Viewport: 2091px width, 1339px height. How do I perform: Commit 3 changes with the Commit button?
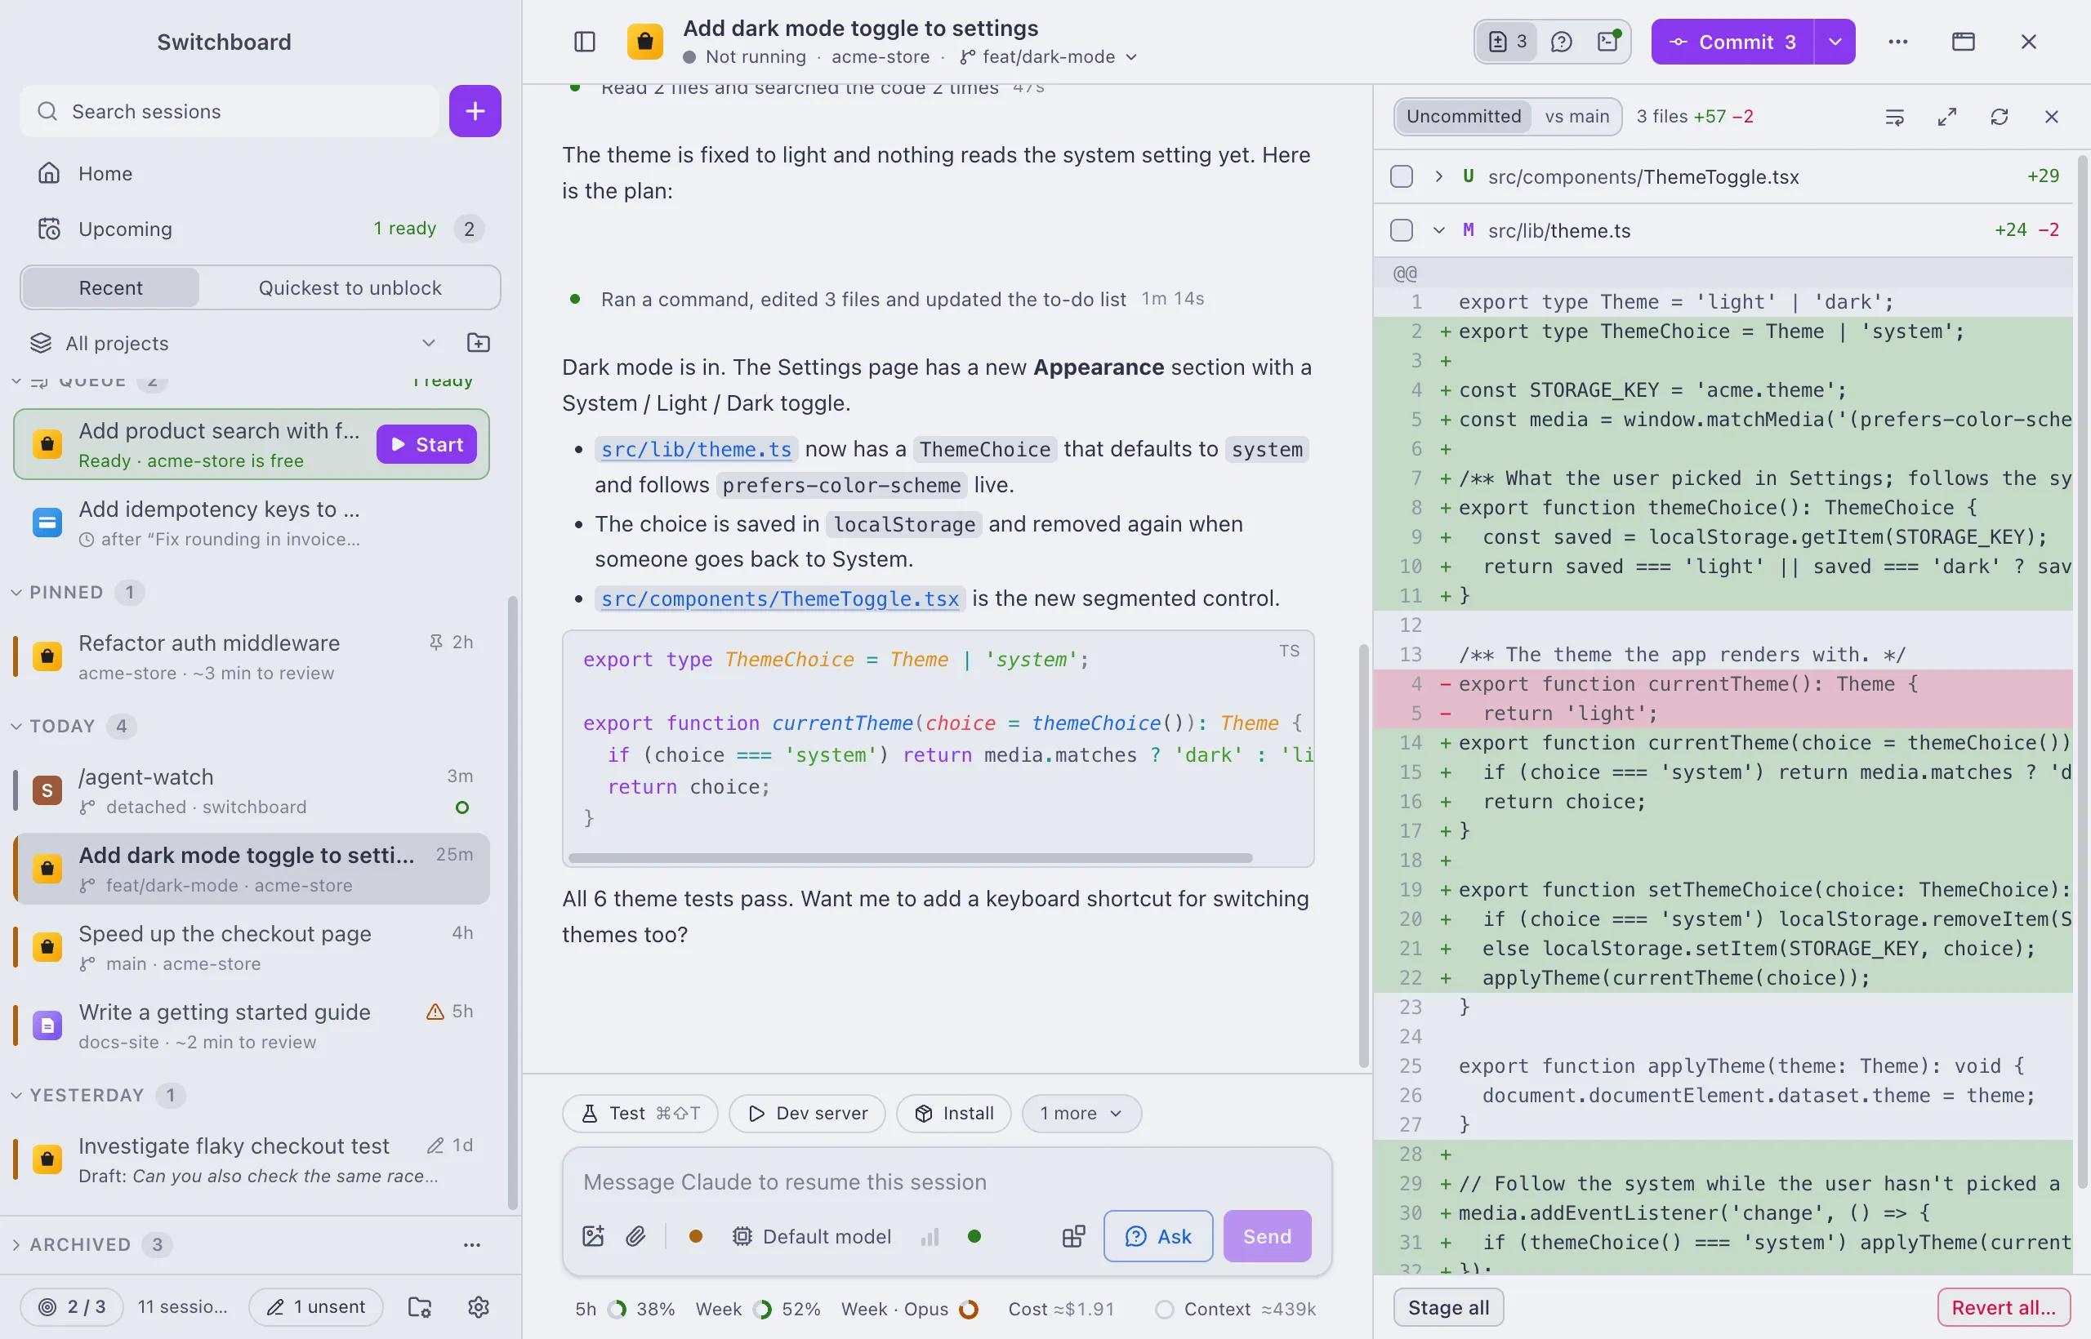tap(1732, 42)
